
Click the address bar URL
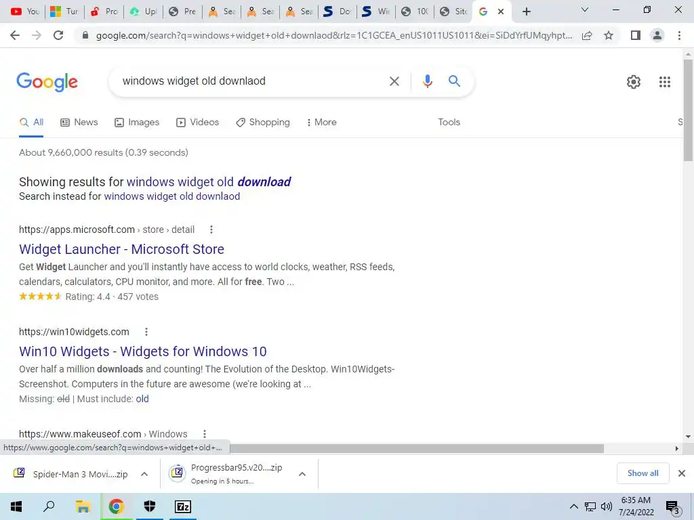333,35
